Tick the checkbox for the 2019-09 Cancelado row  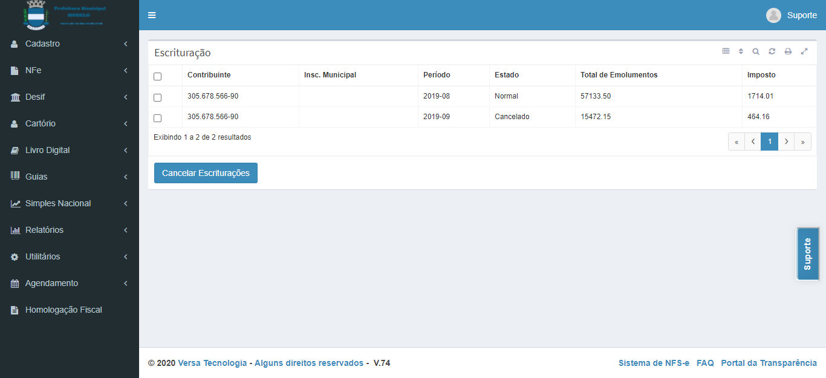158,118
